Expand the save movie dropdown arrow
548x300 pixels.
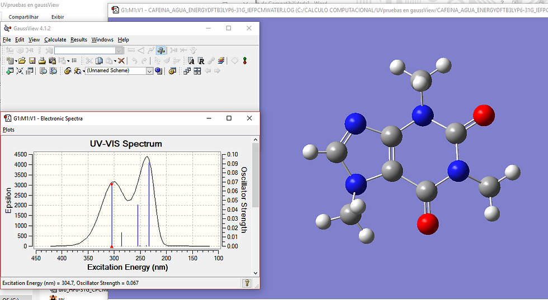(68, 61)
